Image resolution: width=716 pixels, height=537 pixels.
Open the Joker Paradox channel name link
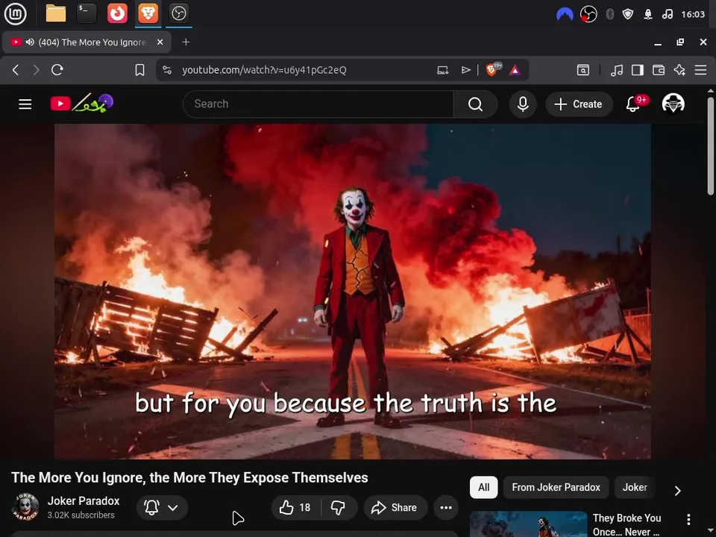click(83, 501)
